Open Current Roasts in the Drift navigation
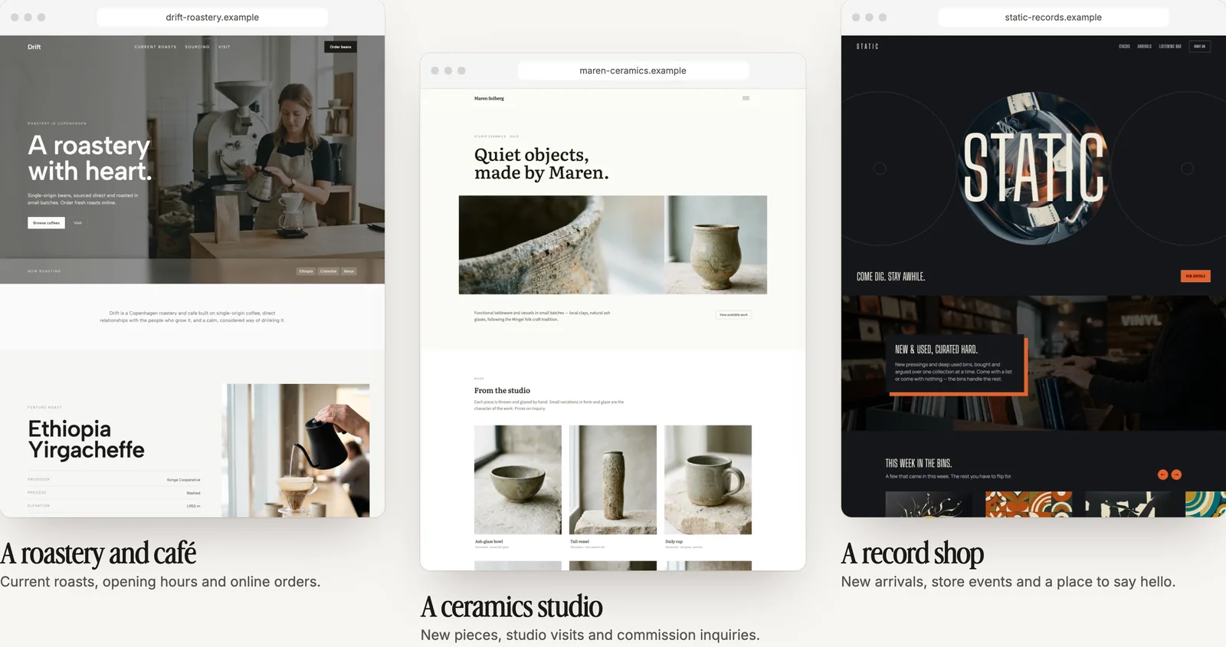 156,47
